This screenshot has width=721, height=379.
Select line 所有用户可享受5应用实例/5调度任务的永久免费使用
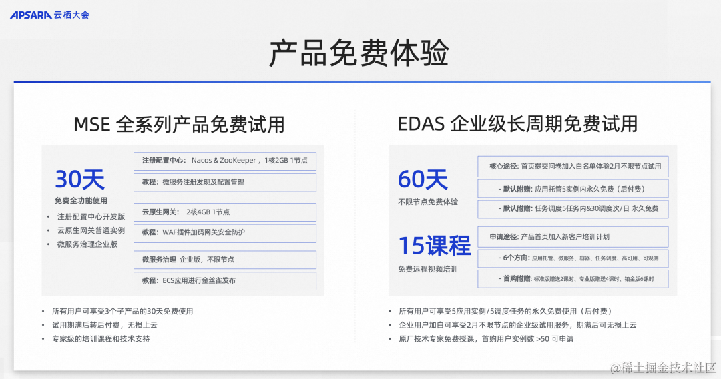point(505,311)
